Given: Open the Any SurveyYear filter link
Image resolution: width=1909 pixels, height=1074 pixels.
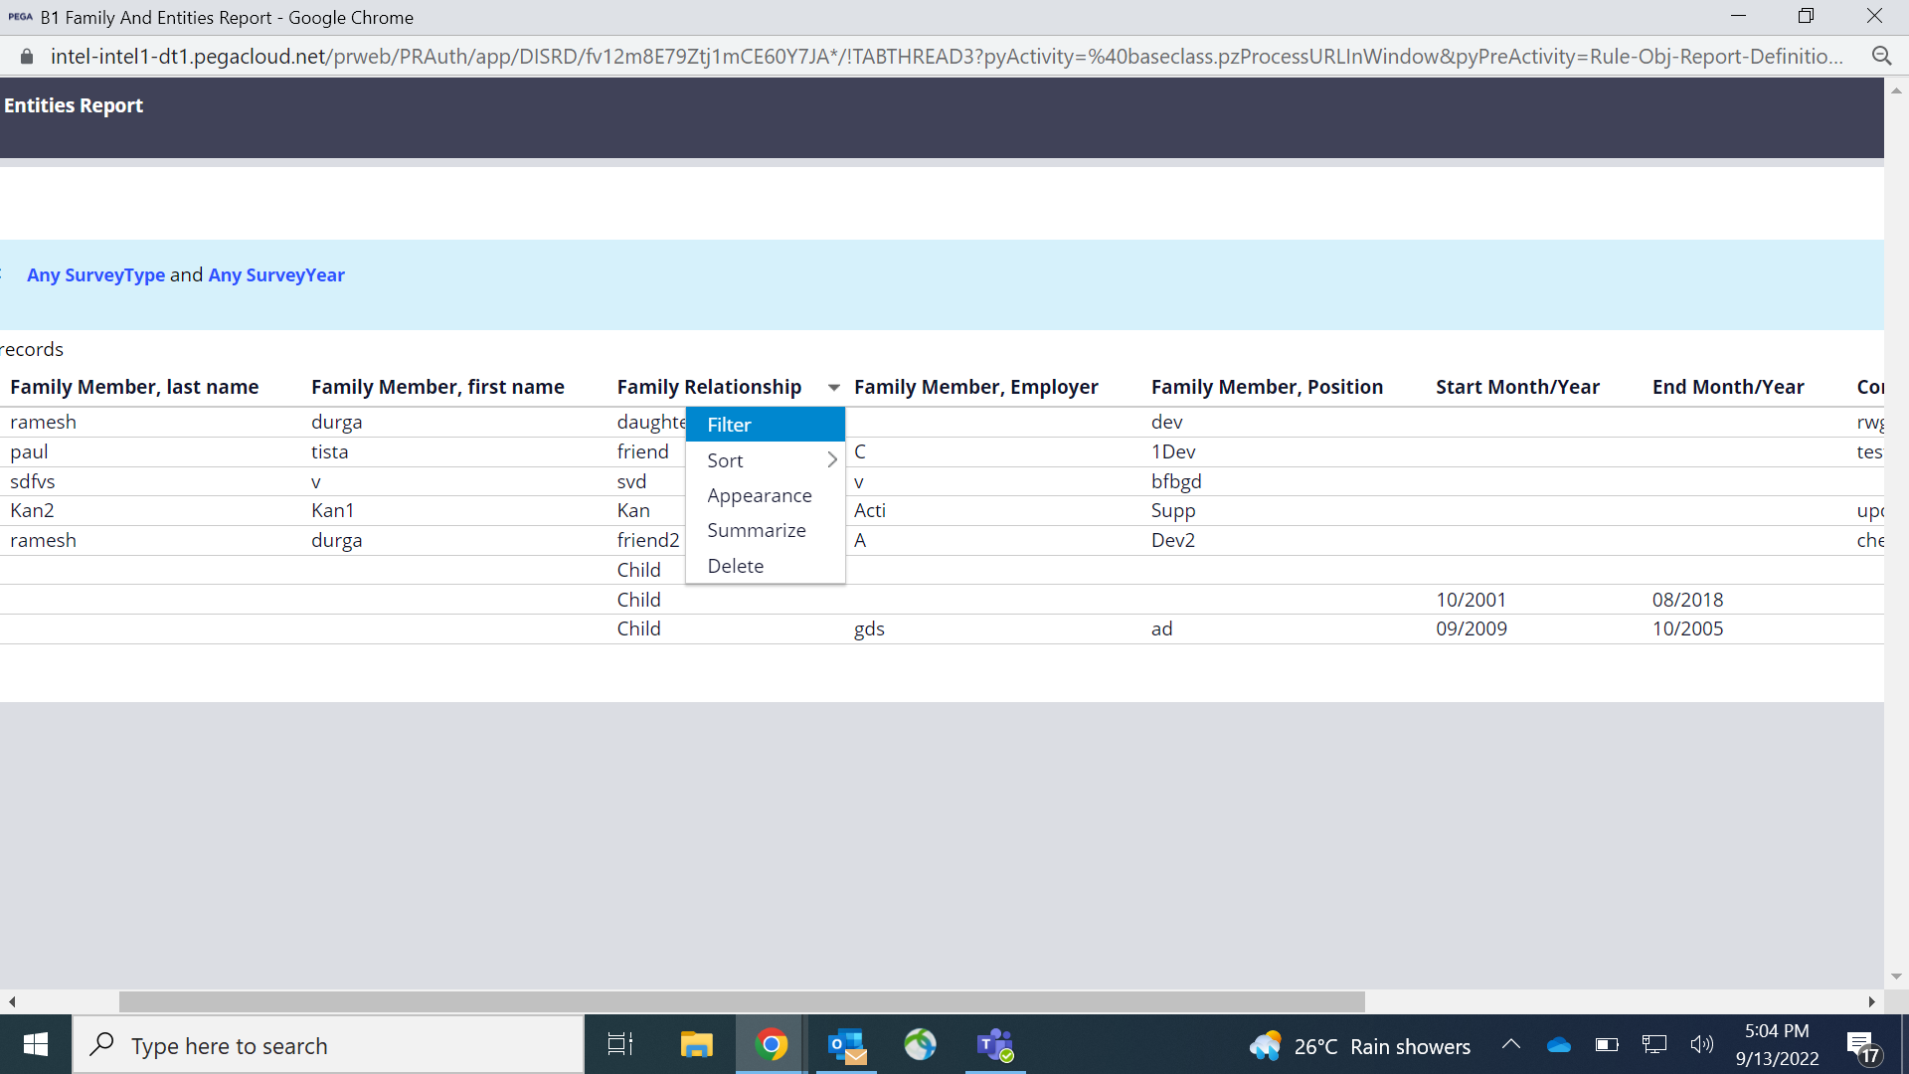Looking at the screenshot, I should point(276,275).
